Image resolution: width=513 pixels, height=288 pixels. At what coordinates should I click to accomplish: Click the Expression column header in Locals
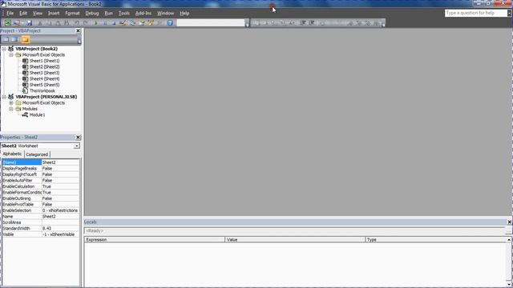pyautogui.click(x=155, y=240)
